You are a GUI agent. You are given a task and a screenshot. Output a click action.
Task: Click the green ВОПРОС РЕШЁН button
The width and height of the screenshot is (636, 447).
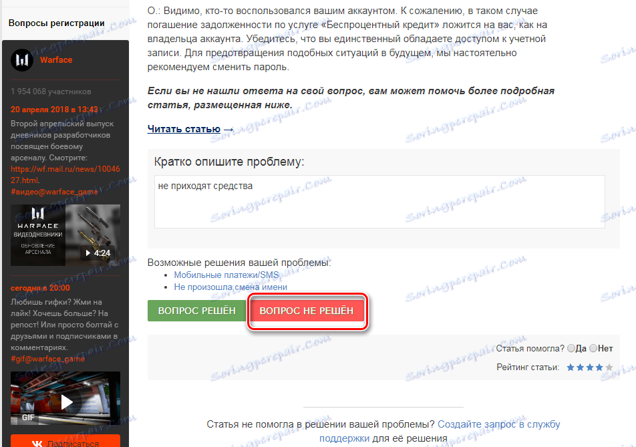click(x=196, y=311)
